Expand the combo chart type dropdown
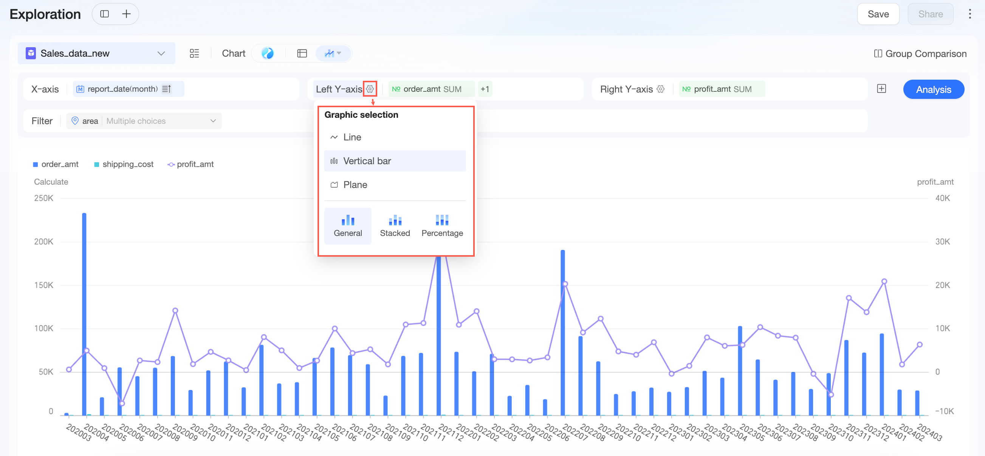Viewport: 985px width, 456px height. click(333, 54)
